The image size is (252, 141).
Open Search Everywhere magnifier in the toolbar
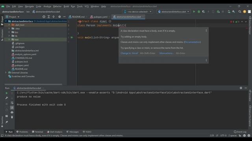click(x=240, y=12)
